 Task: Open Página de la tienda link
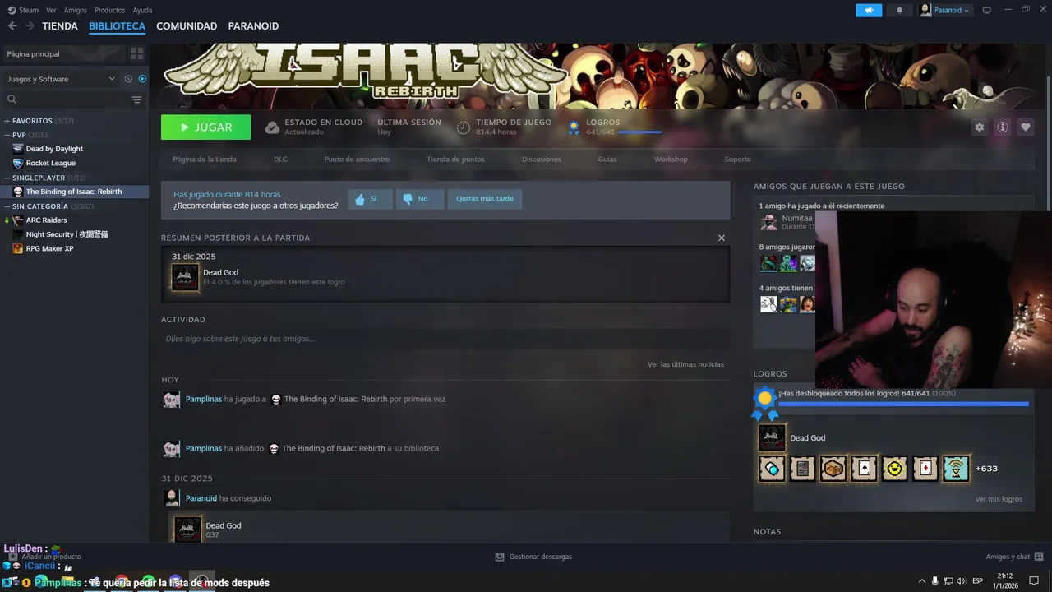[205, 160]
